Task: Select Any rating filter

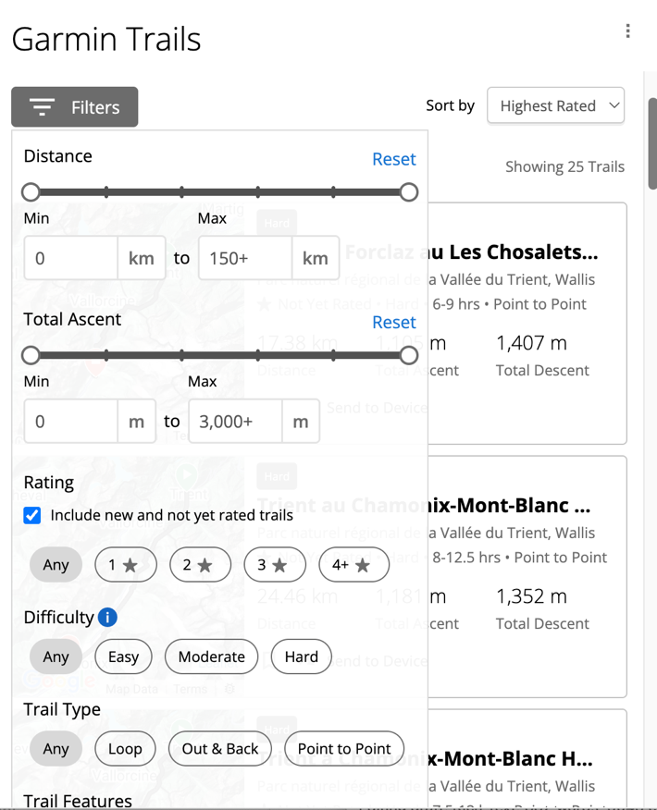Action: tap(56, 565)
